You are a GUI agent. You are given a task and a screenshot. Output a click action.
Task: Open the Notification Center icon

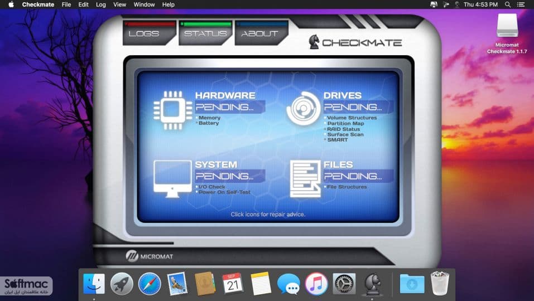521,4
